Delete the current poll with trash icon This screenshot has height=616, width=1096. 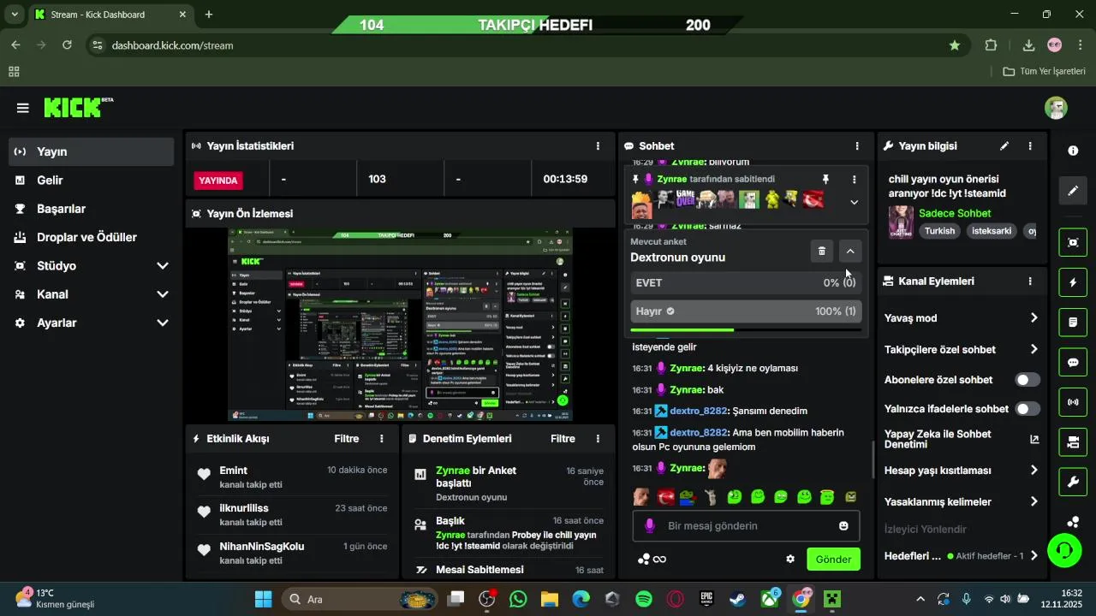coord(822,251)
